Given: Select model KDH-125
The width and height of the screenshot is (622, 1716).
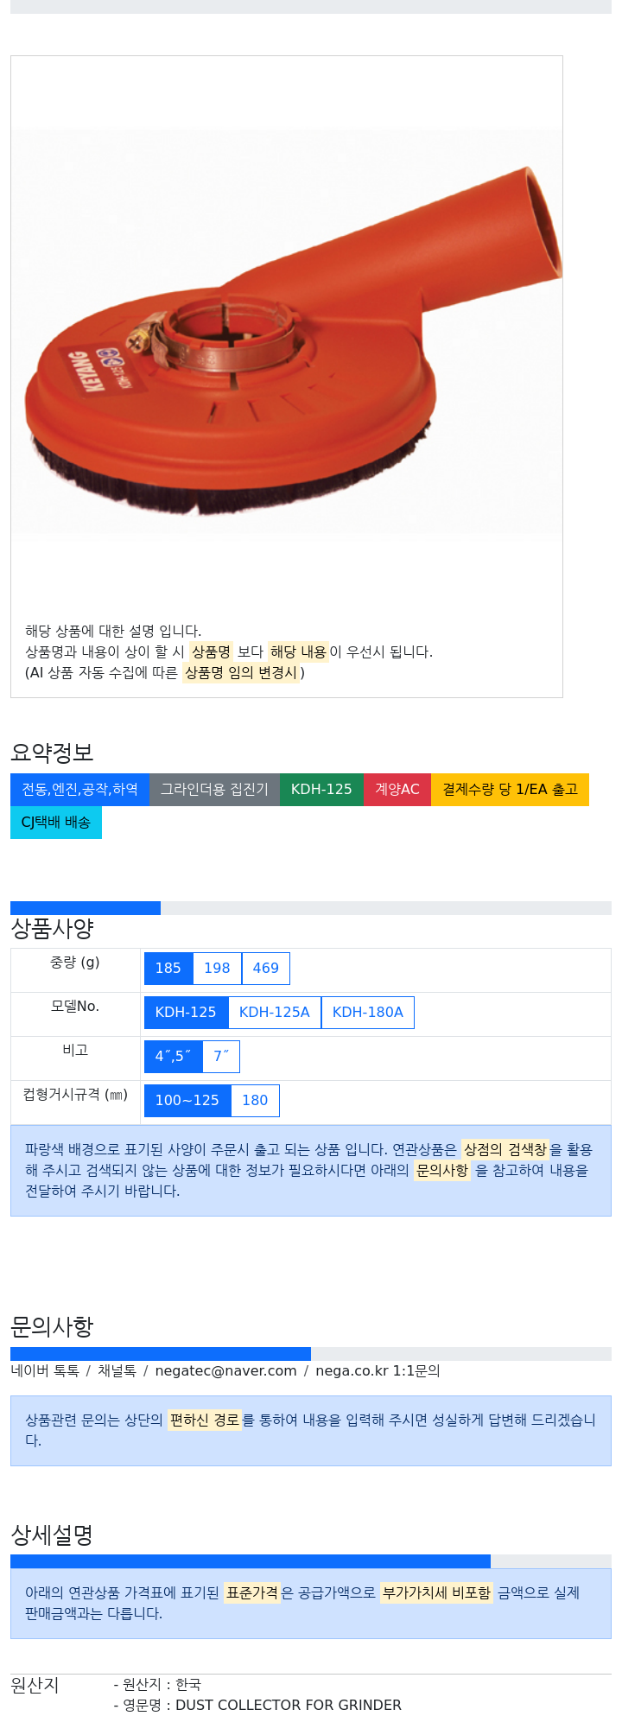Looking at the screenshot, I should tap(186, 1013).
